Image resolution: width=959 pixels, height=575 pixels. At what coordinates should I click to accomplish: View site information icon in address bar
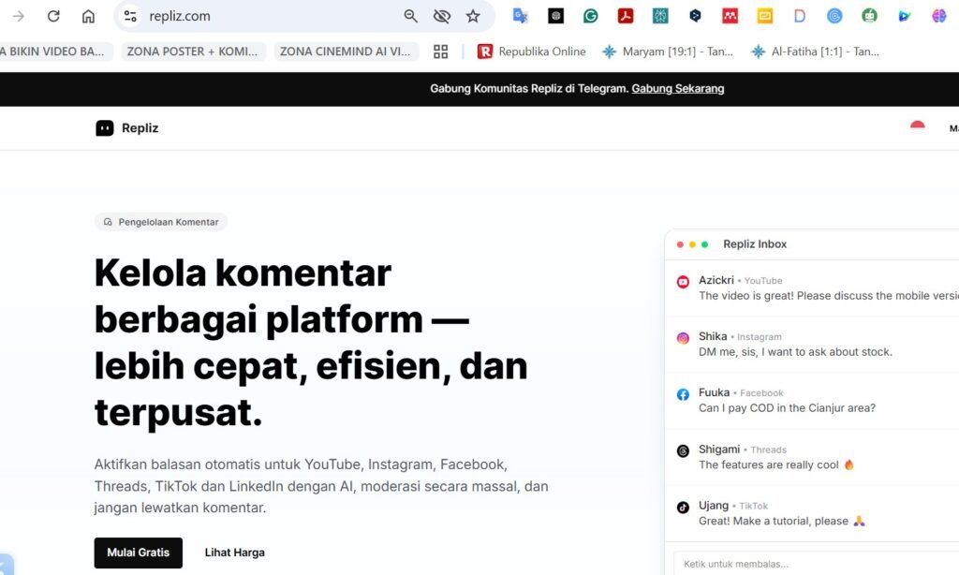tap(129, 16)
